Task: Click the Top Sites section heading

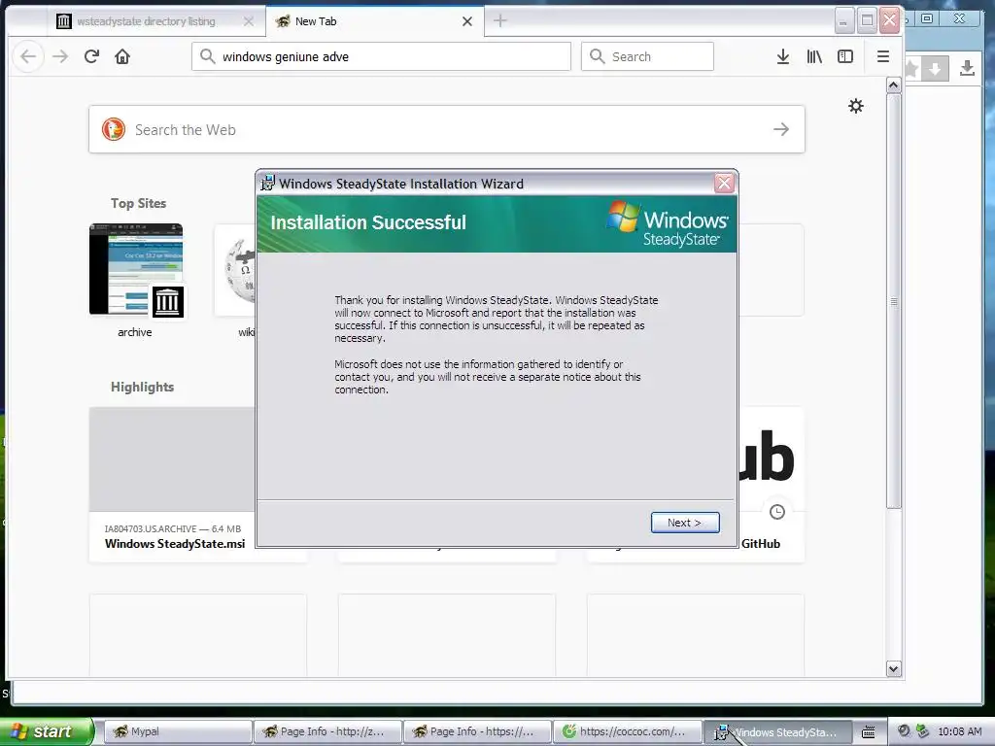Action: point(138,204)
